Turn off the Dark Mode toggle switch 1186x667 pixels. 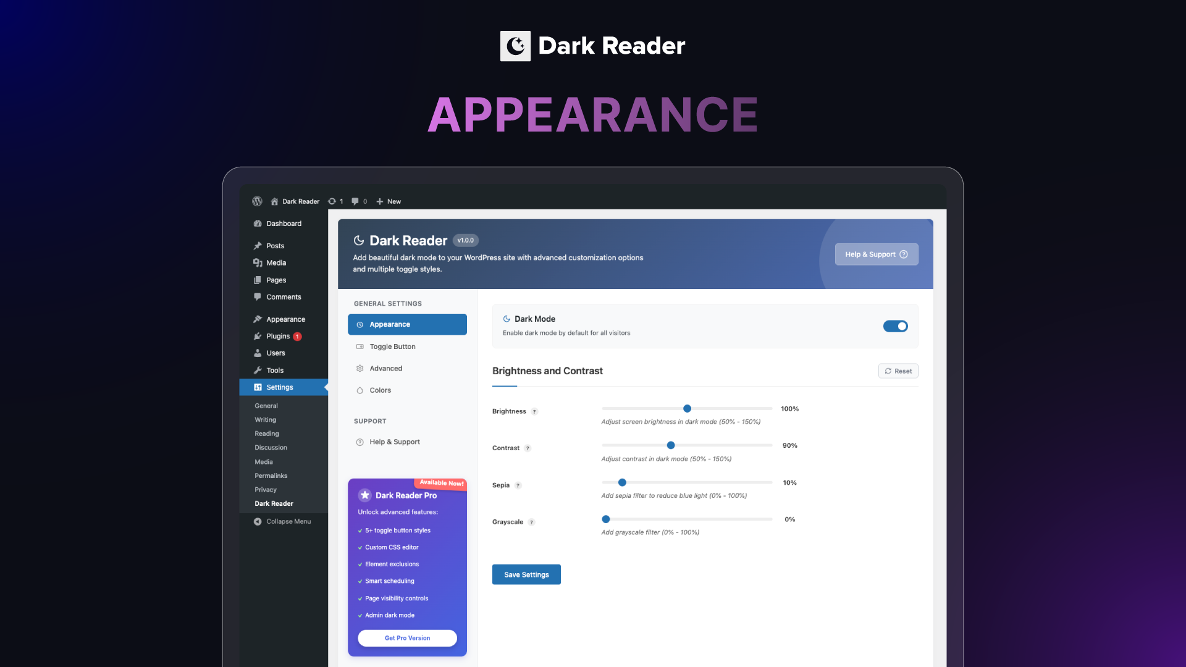click(x=896, y=326)
